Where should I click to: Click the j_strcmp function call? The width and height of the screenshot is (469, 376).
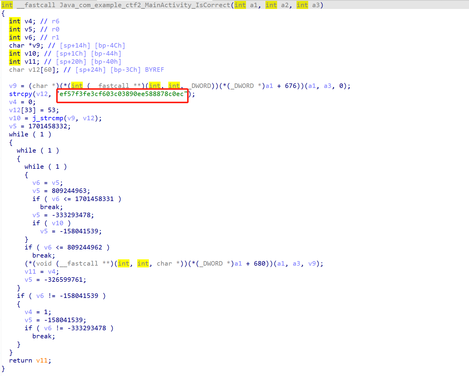click(48, 118)
